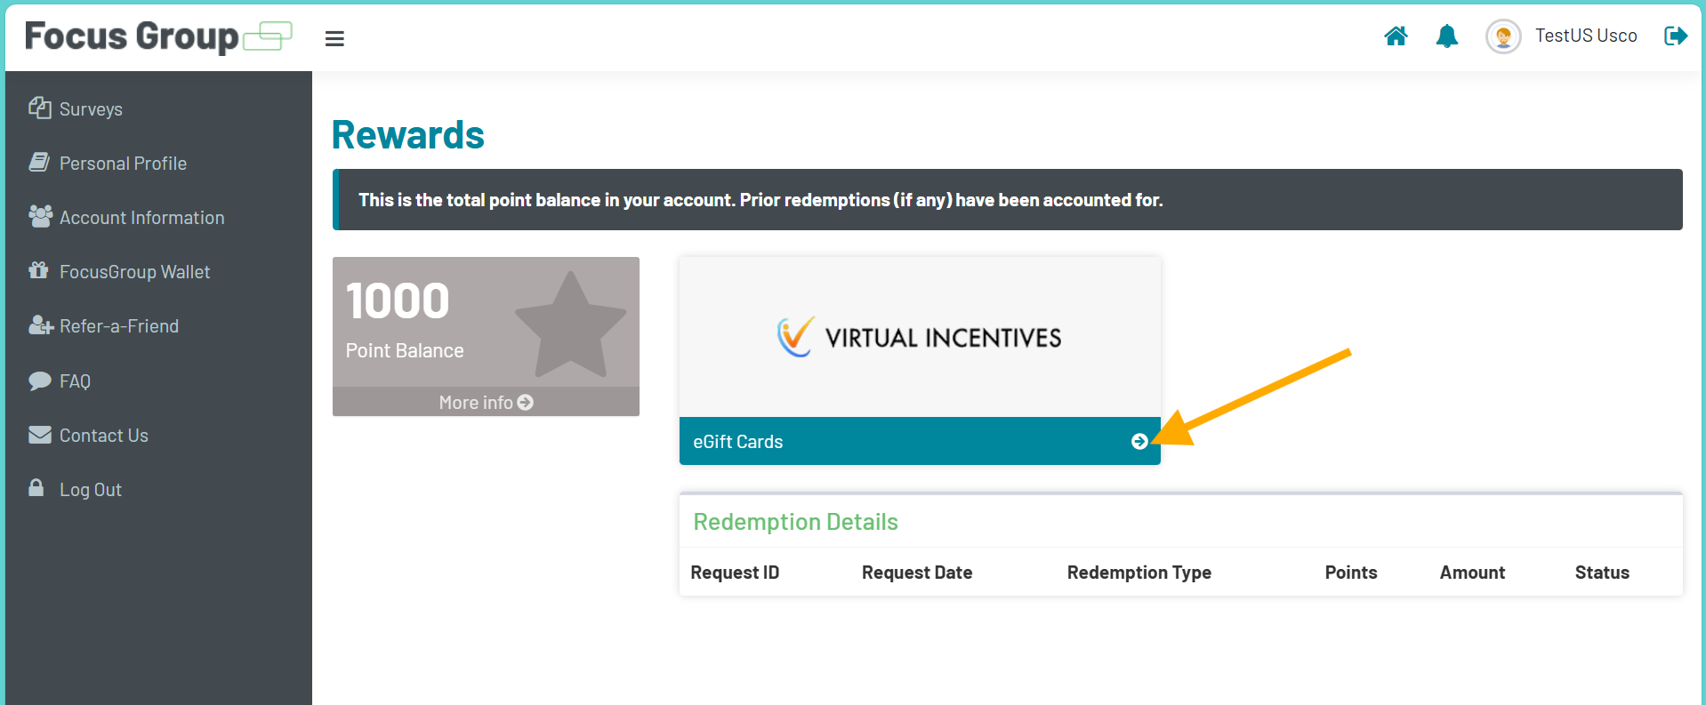Click the FocusGroup Wallet gift icon

(x=38, y=270)
